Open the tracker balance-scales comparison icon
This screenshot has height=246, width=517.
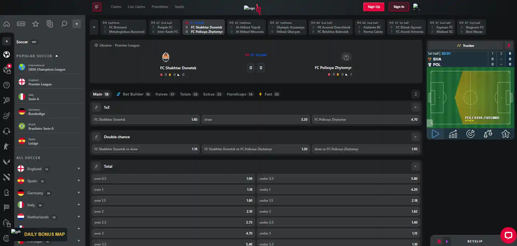click(x=488, y=134)
